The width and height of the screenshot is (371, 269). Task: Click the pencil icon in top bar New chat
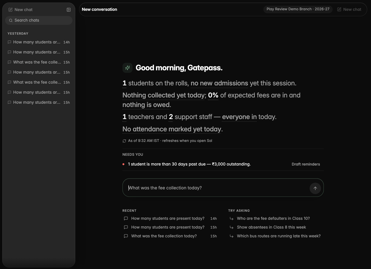tap(339, 9)
